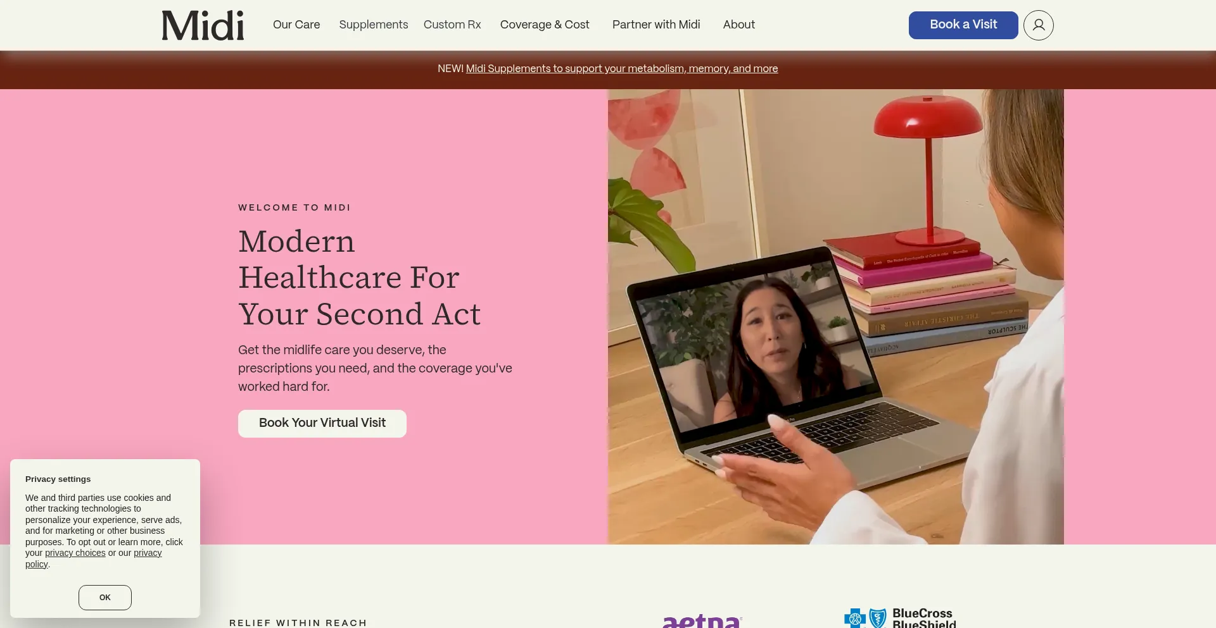Open the Our Care menu

[x=296, y=25]
